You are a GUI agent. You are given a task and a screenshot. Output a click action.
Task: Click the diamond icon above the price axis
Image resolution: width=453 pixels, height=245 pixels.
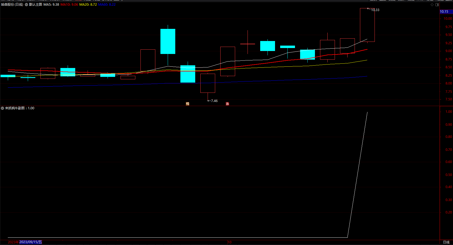(432, 5)
